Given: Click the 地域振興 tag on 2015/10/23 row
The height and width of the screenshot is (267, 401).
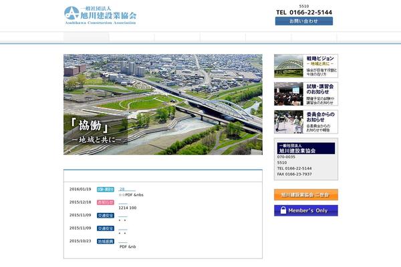Looking at the screenshot, I should (106, 241).
